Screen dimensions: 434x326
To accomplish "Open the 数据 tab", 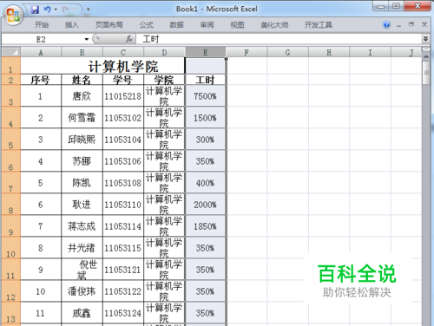I will [x=176, y=25].
